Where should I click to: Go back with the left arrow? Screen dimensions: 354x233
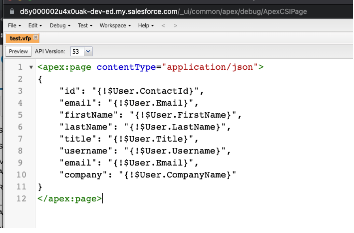click(x=163, y=26)
